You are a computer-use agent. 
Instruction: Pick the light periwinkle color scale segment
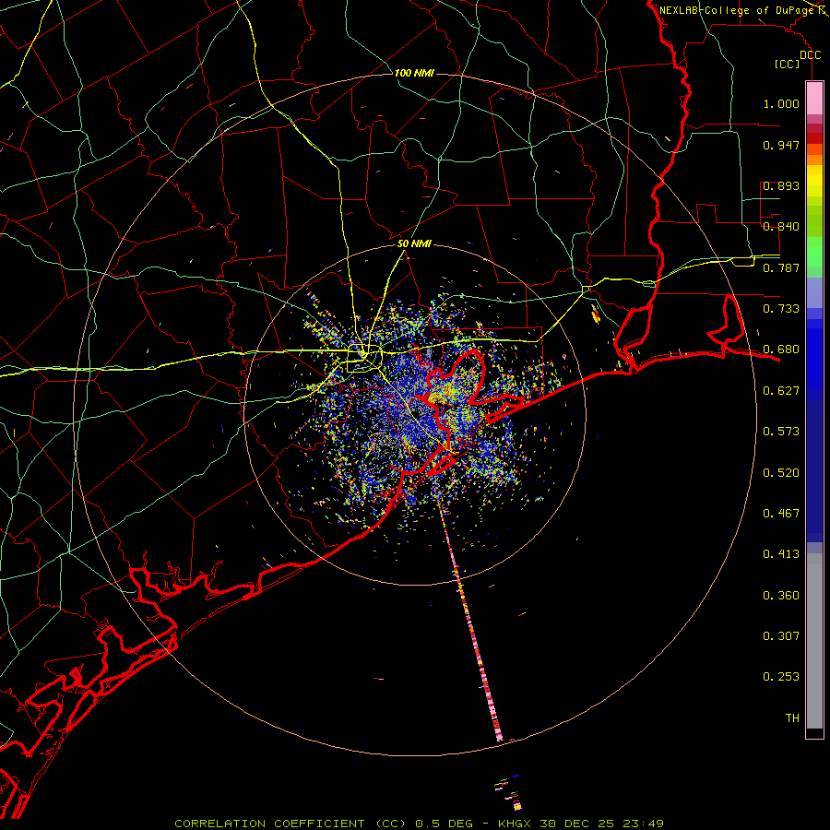click(x=814, y=292)
